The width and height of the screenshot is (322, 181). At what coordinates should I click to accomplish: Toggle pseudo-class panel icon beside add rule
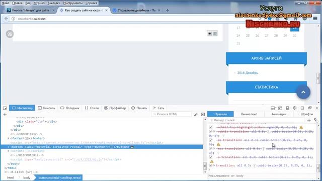point(316,120)
